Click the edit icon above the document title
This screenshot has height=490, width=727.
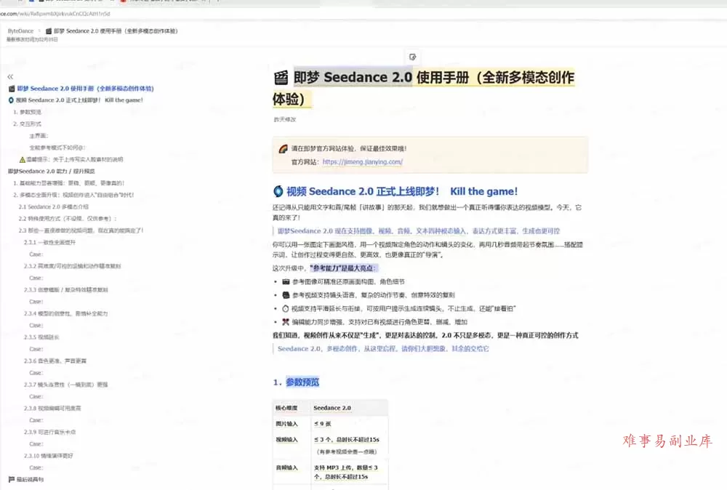(x=413, y=57)
